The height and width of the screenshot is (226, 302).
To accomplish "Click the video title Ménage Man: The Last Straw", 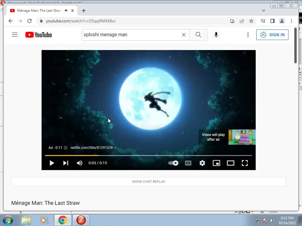I will tap(45, 203).
